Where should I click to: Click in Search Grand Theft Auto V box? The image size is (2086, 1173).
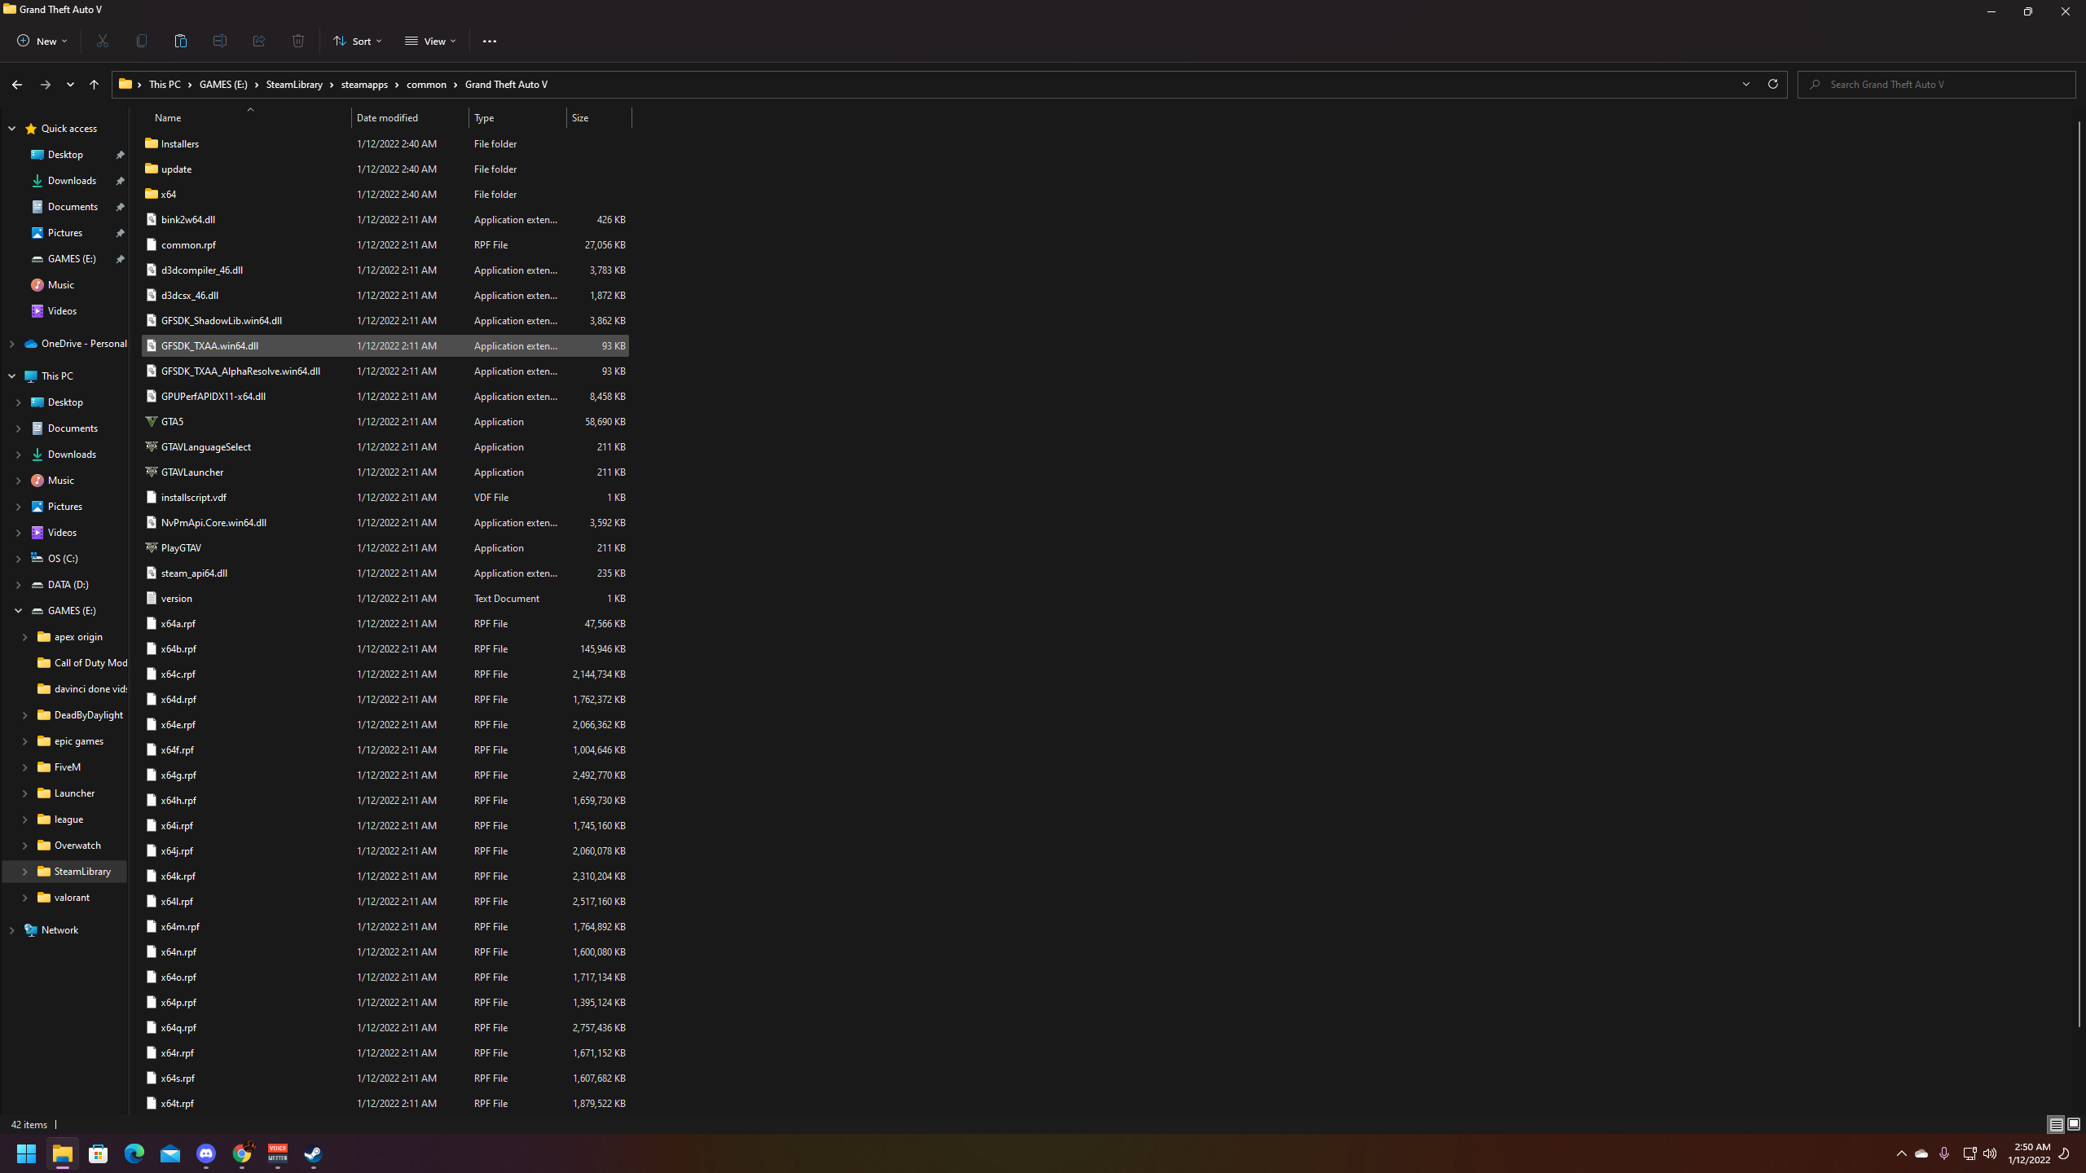pyautogui.click(x=1937, y=85)
